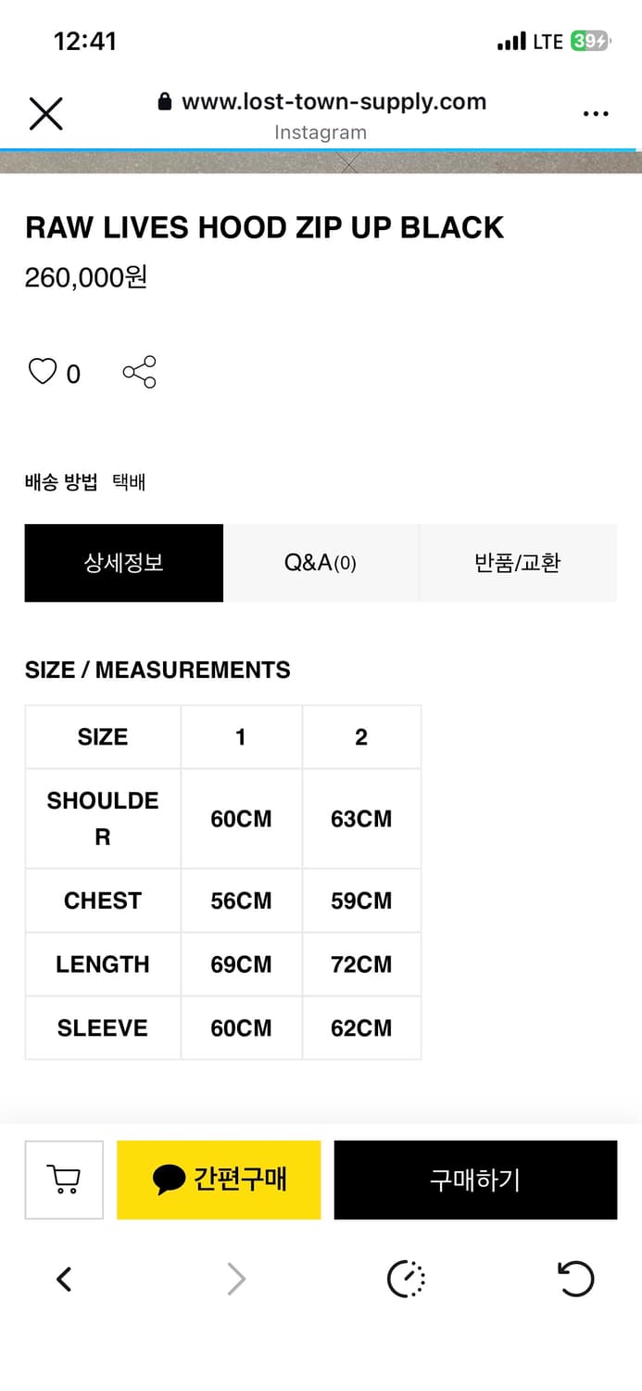This screenshot has height=1391, width=642.
Task: Select the chat bubble on 간편구매 button
Action: pyautogui.click(x=166, y=1179)
